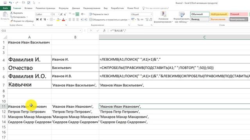Open text orientation options

click(83, 14)
